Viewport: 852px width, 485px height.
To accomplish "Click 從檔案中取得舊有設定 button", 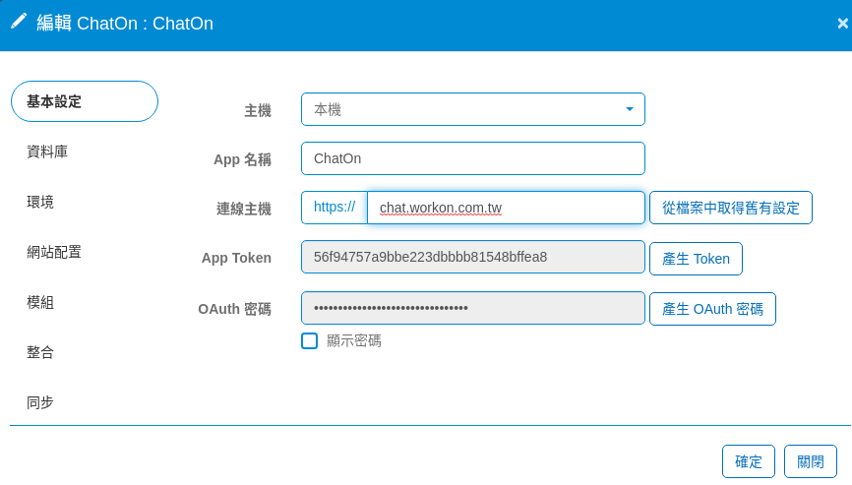I will pyautogui.click(x=730, y=208).
